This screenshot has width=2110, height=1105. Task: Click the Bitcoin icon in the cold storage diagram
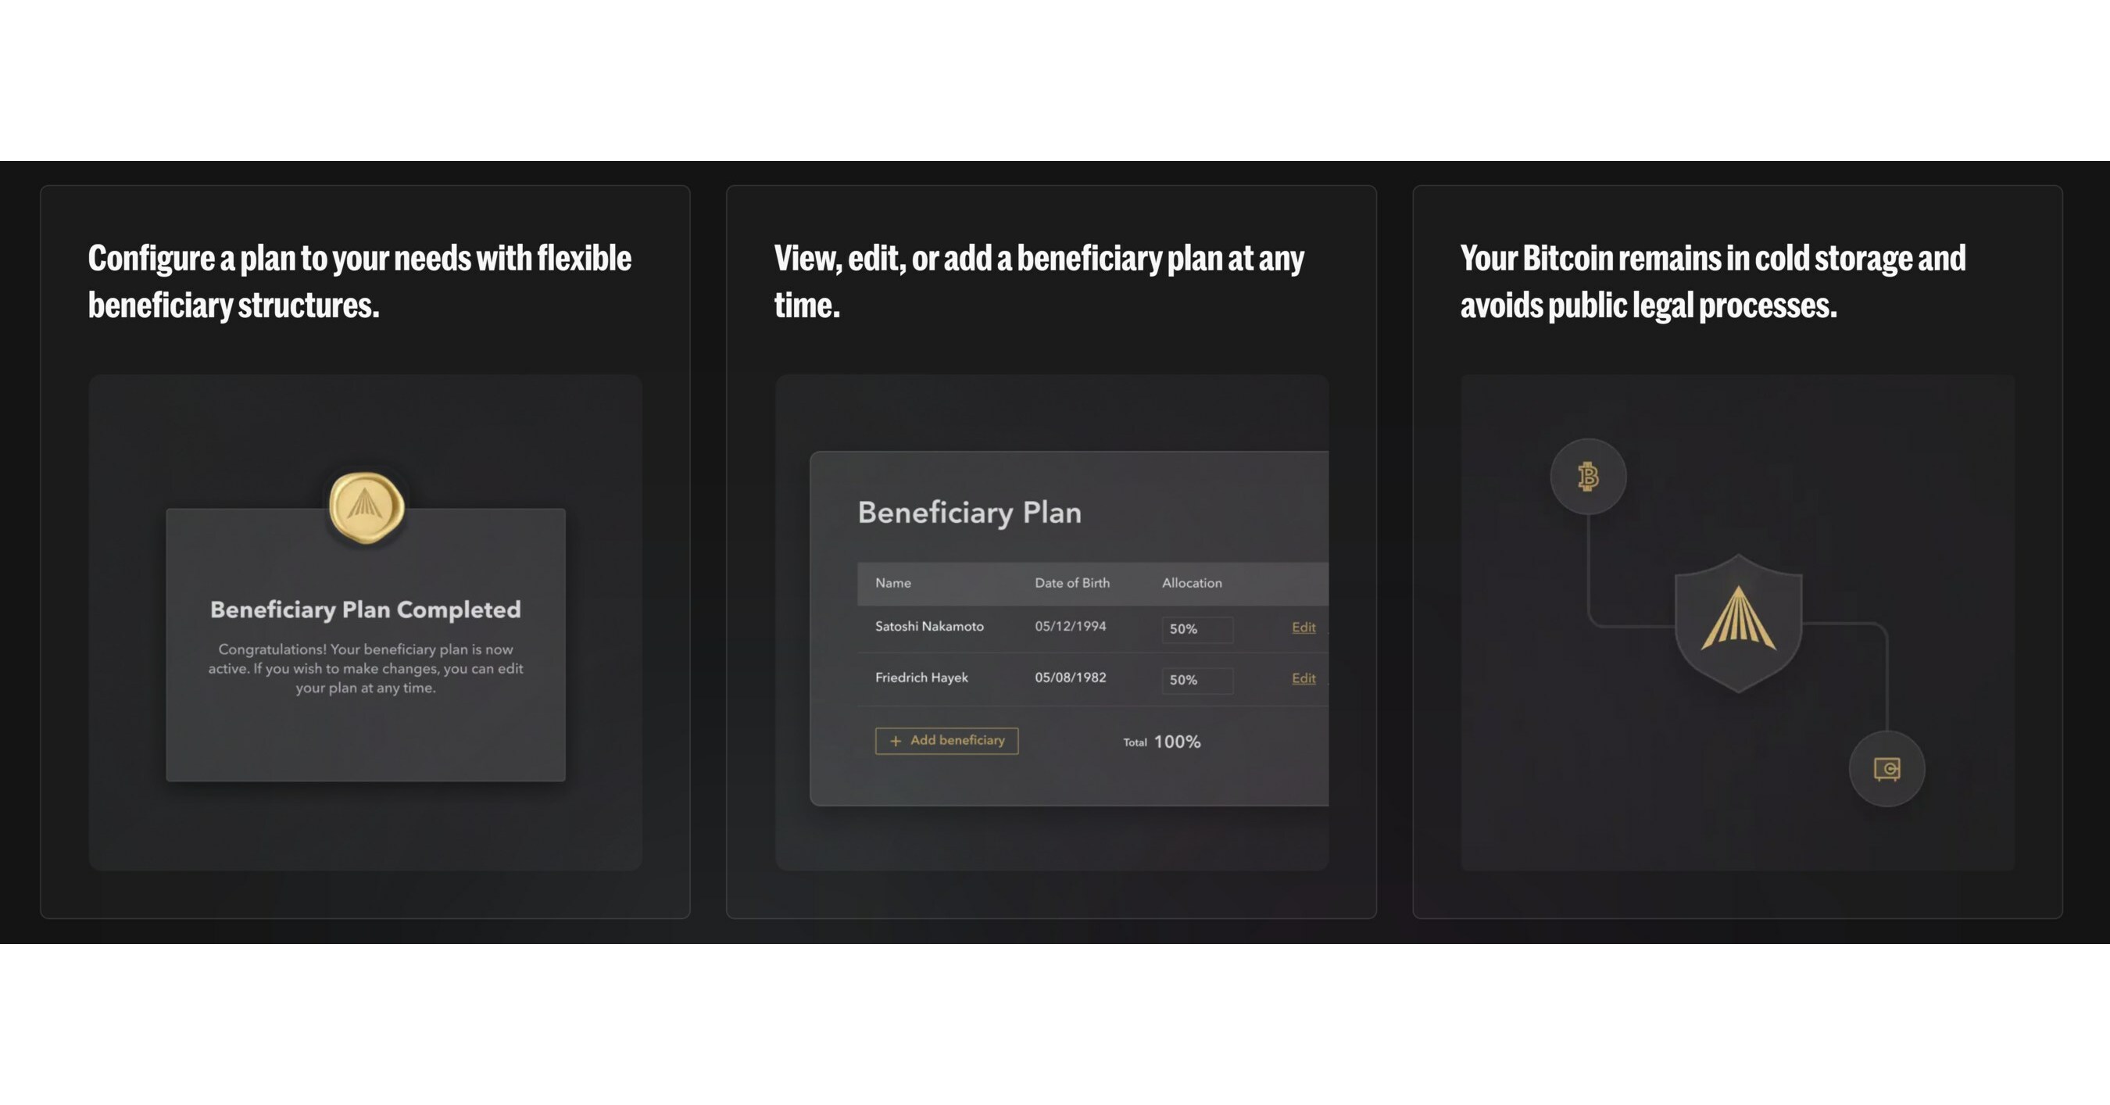point(1587,477)
